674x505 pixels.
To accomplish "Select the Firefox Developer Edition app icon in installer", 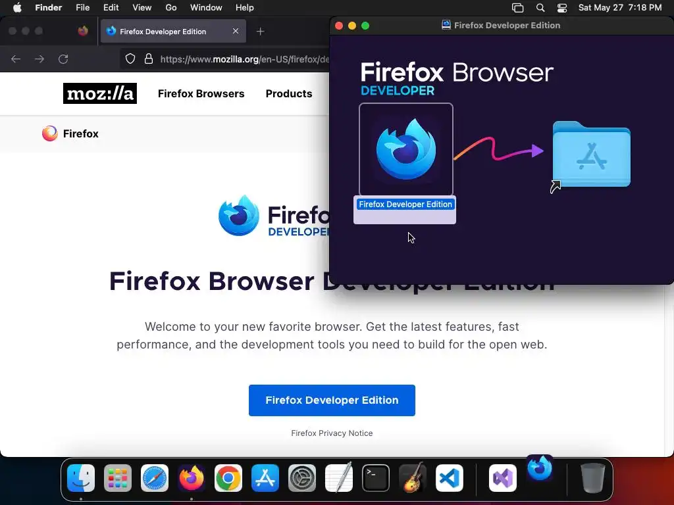I will coord(405,149).
